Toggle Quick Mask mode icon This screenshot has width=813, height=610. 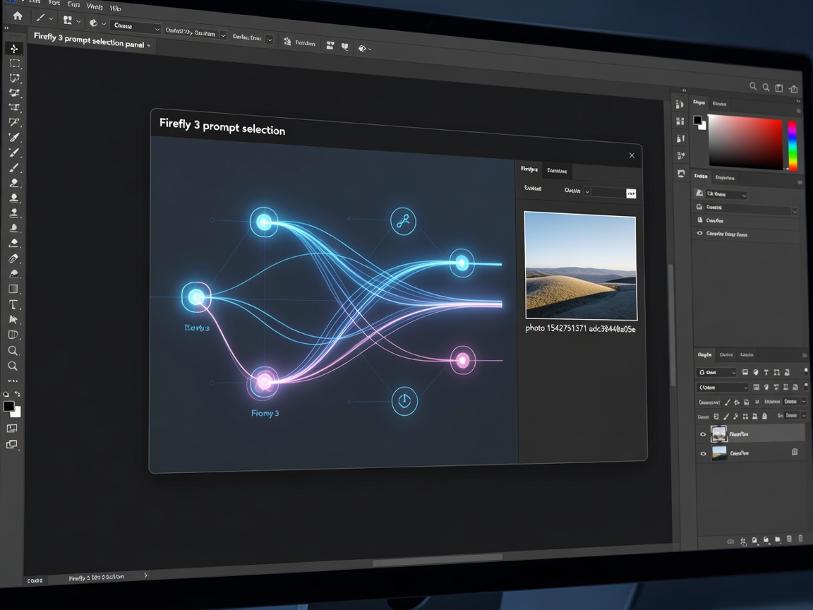pos(11,428)
